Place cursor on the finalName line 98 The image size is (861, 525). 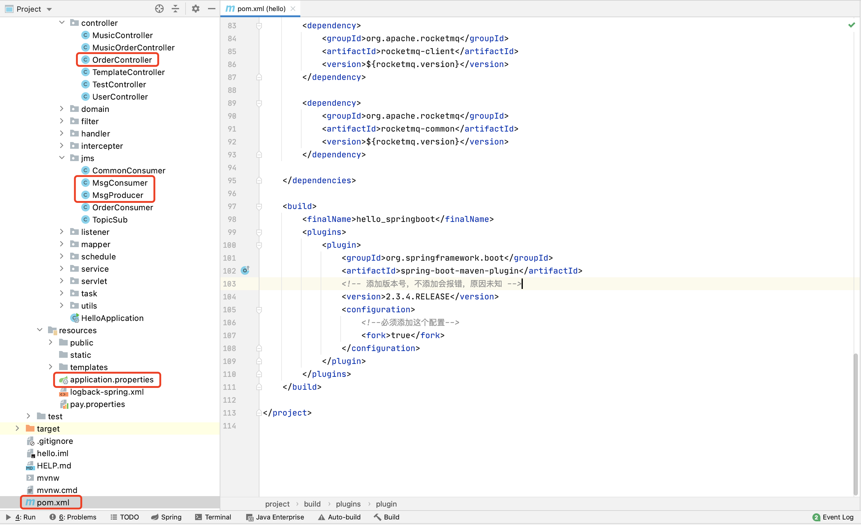[x=398, y=219]
